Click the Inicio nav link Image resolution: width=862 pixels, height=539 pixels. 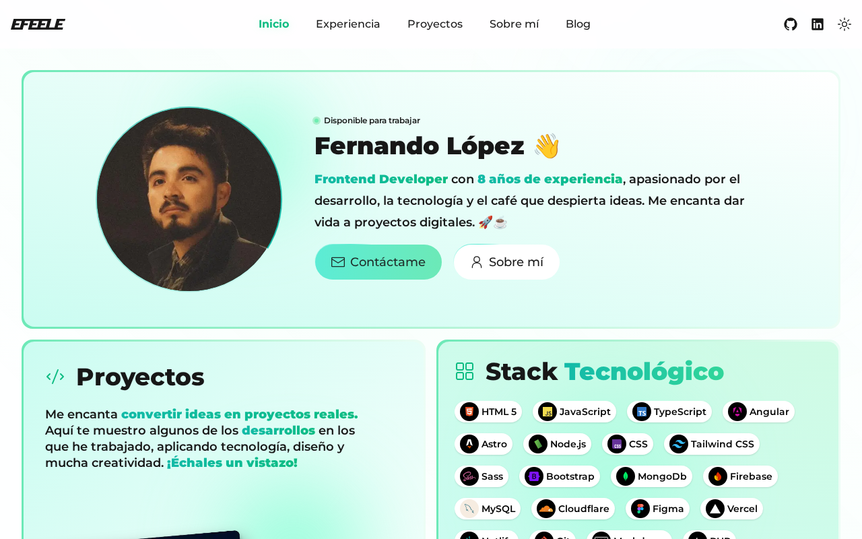click(x=274, y=24)
